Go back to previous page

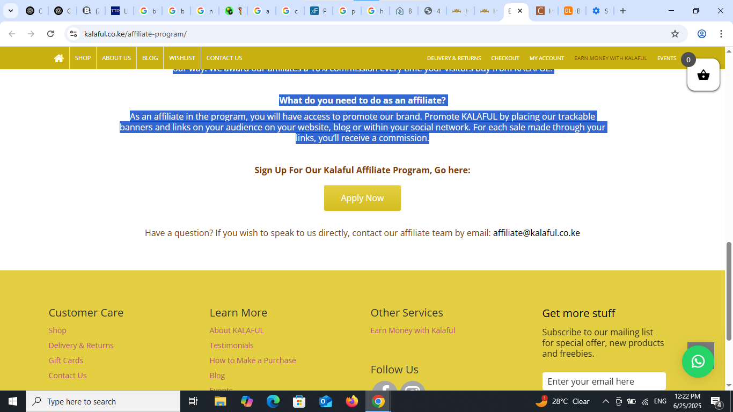click(12, 34)
